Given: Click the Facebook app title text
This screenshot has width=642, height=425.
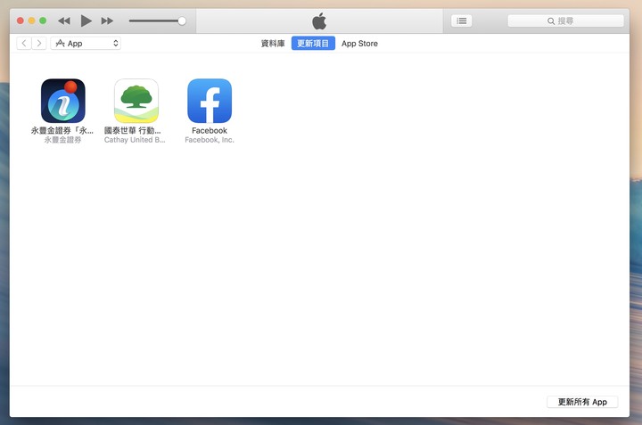Looking at the screenshot, I should (210, 130).
